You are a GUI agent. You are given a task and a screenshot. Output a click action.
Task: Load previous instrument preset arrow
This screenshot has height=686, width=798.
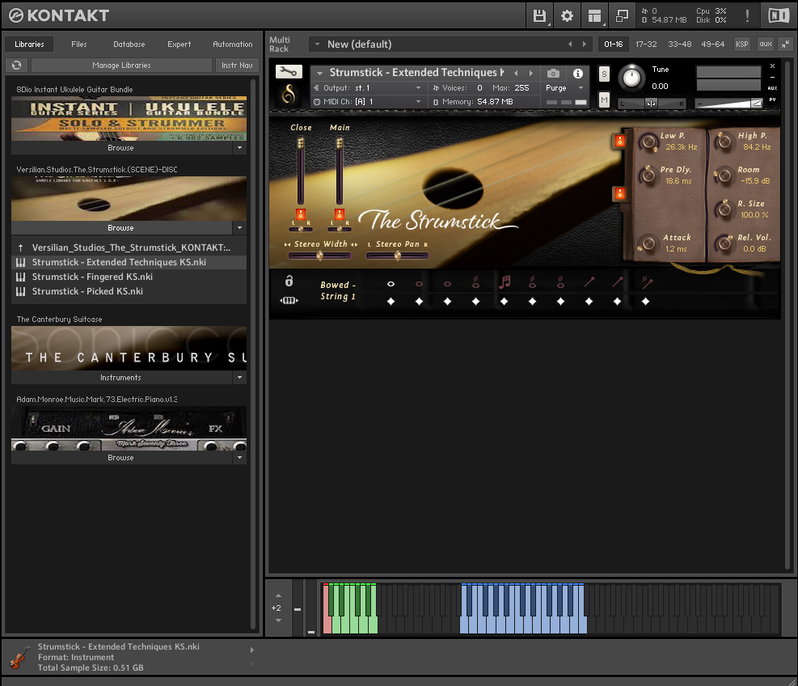tap(516, 74)
